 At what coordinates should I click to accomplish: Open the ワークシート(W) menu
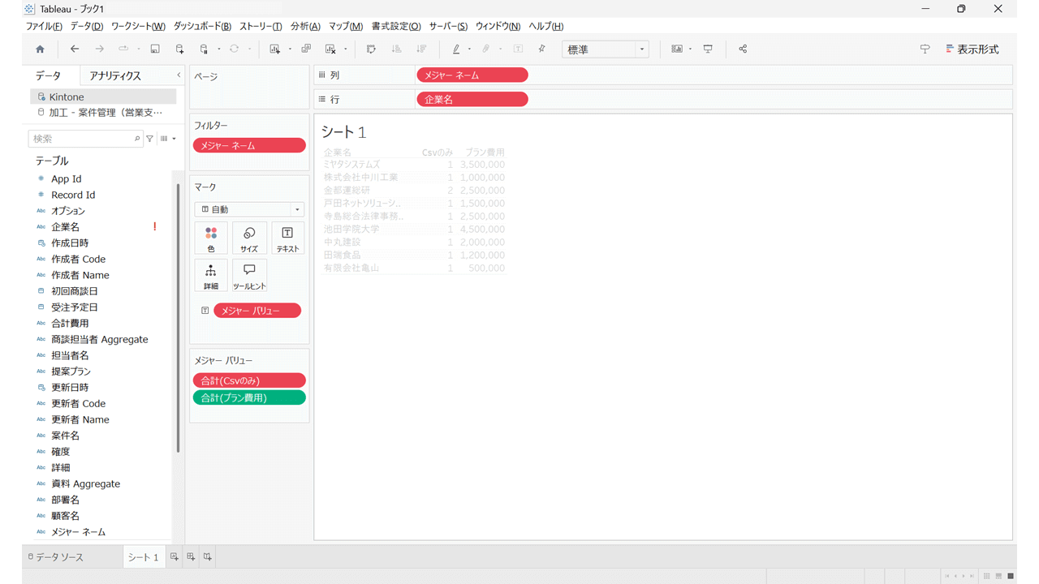point(138,26)
